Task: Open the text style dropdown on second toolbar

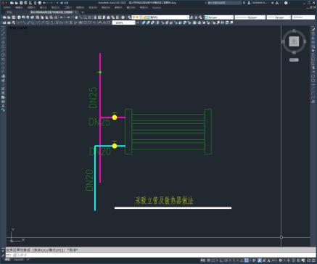Action: coord(123,22)
